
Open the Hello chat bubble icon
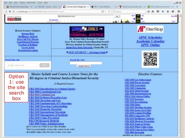point(173,12)
